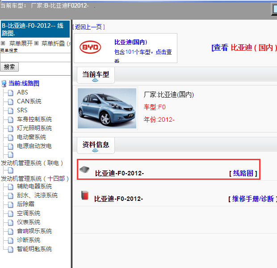Click 当前:线路图 tree root label
Screen dimensions: 277x268
pos(24,83)
